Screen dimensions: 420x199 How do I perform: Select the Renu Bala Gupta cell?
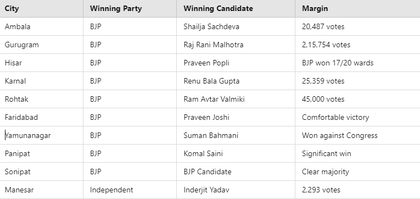pos(236,81)
